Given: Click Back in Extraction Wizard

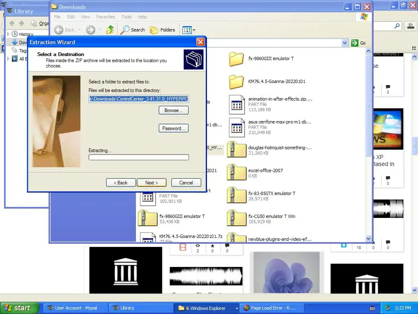Looking at the screenshot, I should click(x=121, y=183).
